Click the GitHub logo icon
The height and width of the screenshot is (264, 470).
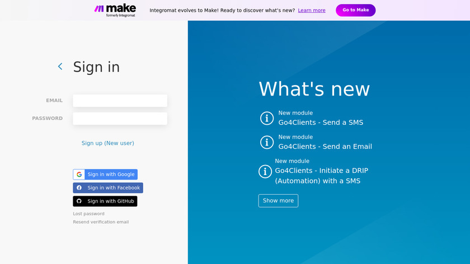79,201
